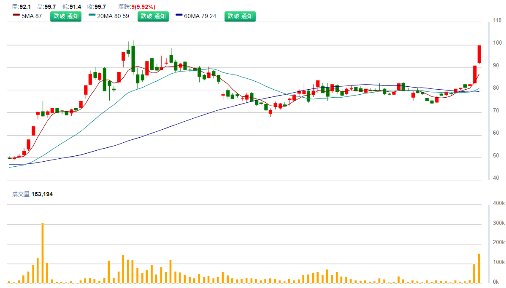Click the 5MA:87 legend label
506x288 pixels.
pos(32,16)
